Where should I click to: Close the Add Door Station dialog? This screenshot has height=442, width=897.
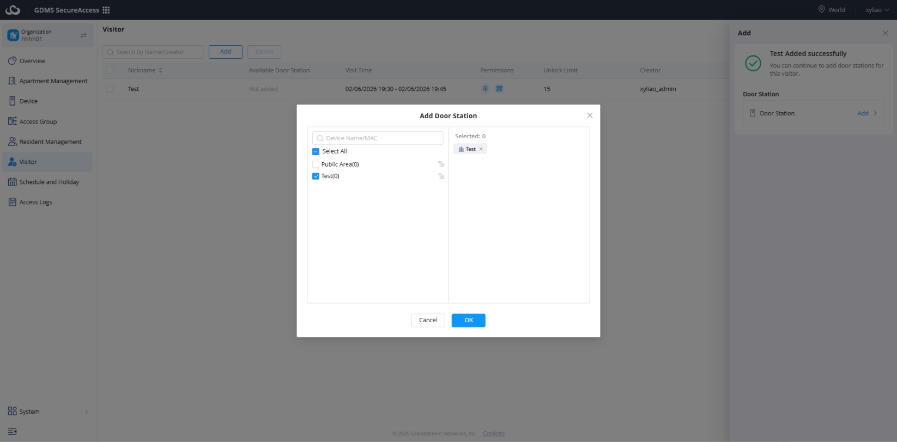click(590, 115)
